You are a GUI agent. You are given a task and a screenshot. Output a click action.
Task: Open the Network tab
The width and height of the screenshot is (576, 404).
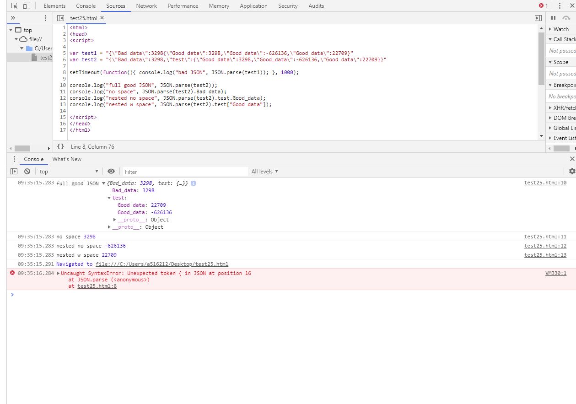point(146,6)
